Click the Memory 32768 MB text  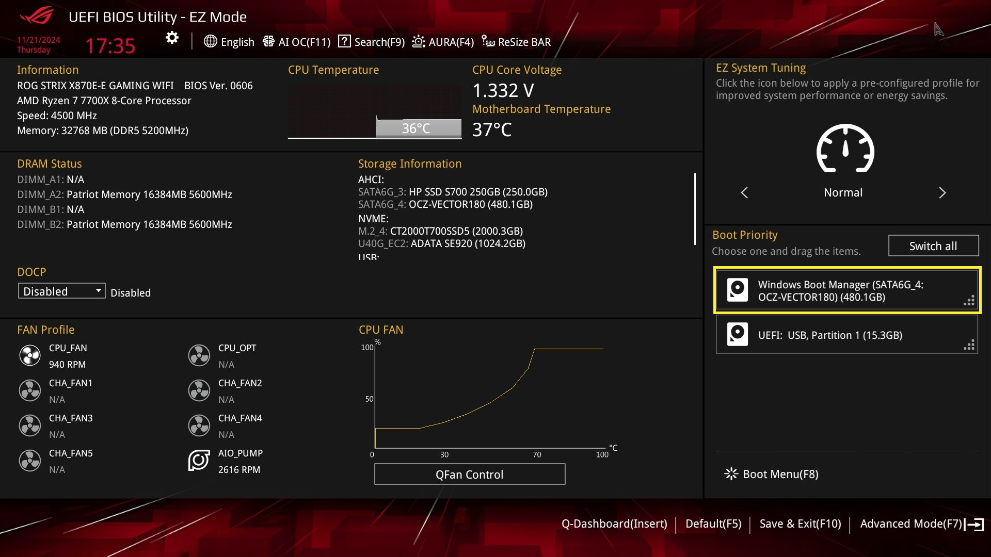click(103, 130)
